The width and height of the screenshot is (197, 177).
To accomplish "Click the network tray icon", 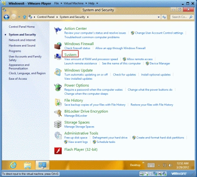I will pyautogui.click(x=165, y=165).
